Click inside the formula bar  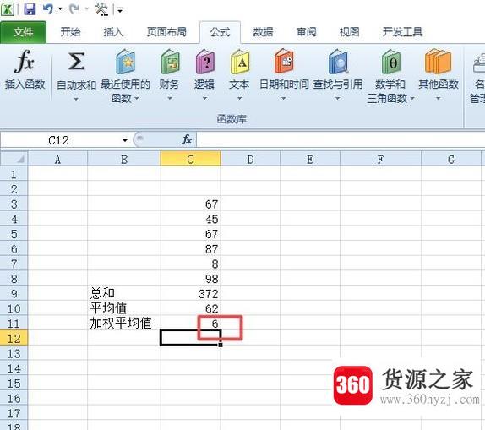(341, 140)
